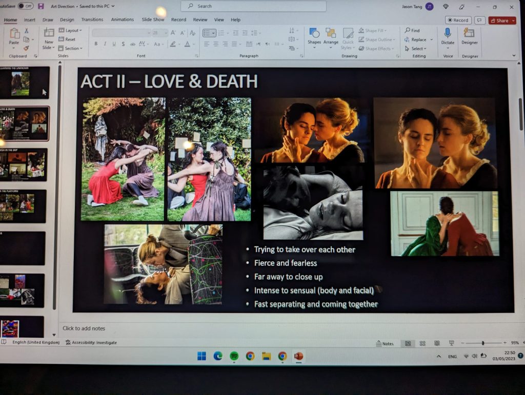Toggle Center alignment option

pyautogui.click(x=216, y=44)
